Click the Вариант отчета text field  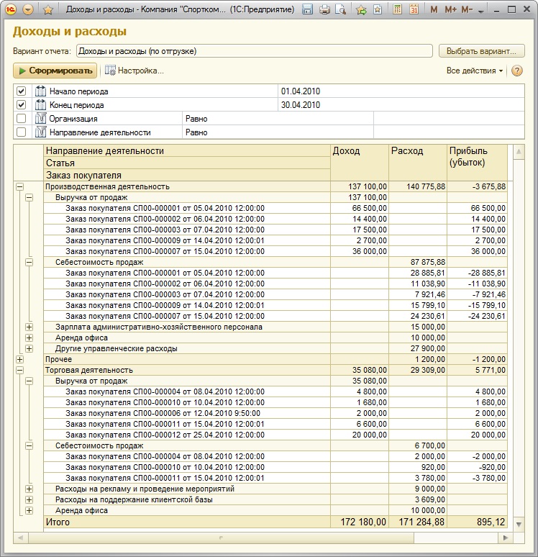click(254, 51)
